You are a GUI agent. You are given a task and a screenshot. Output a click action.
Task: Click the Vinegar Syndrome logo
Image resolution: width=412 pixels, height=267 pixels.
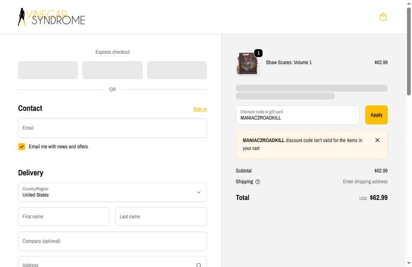coord(51,17)
